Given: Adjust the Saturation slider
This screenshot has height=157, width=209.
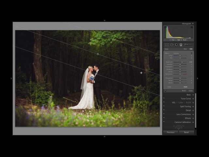Looking at the screenshot, I should pyautogui.click(x=180, y=74).
